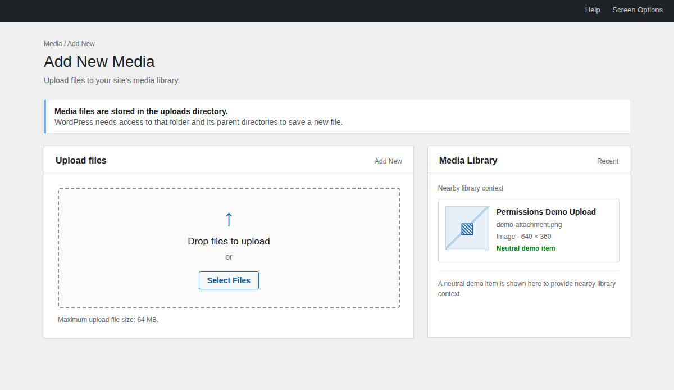
Task: Click the Image · 640 × 360 details
Action: pos(523,237)
